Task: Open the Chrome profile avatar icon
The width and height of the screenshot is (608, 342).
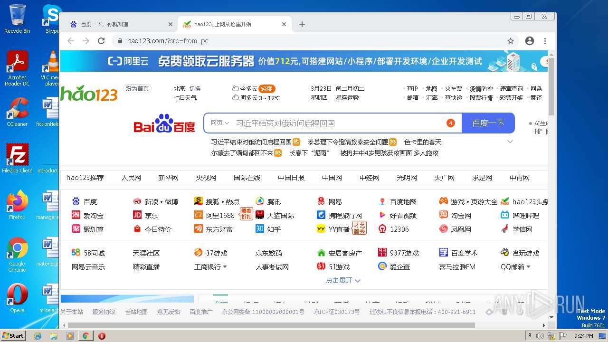Action: point(530,41)
